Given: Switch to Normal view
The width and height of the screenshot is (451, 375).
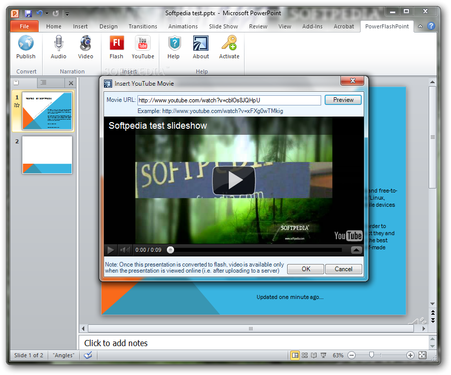Looking at the screenshot, I should (295, 355).
